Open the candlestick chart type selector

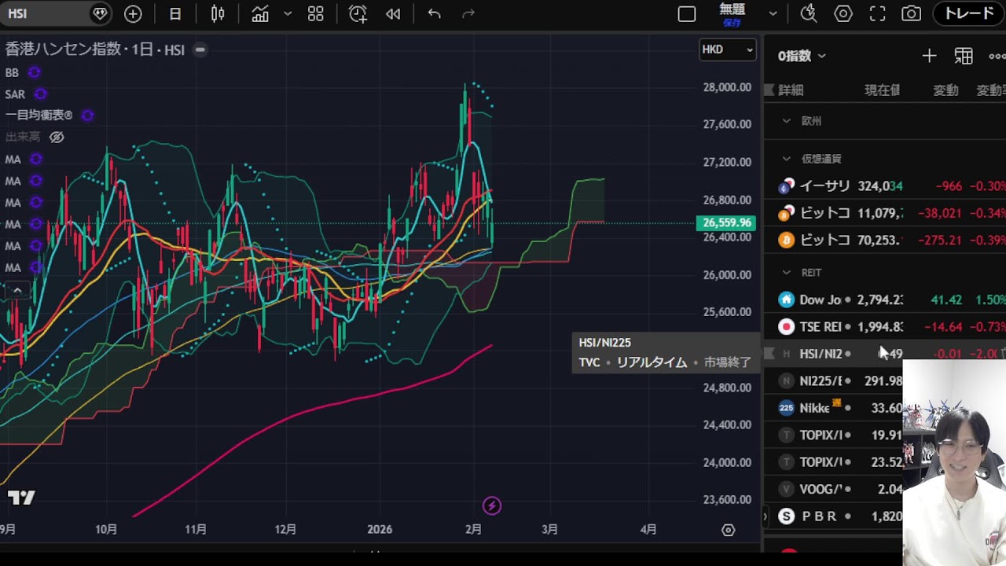coord(218,14)
